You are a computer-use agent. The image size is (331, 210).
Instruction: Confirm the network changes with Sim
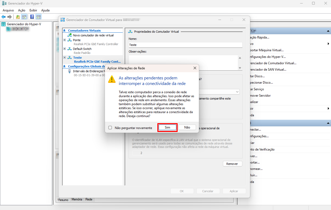pyautogui.click(x=167, y=127)
